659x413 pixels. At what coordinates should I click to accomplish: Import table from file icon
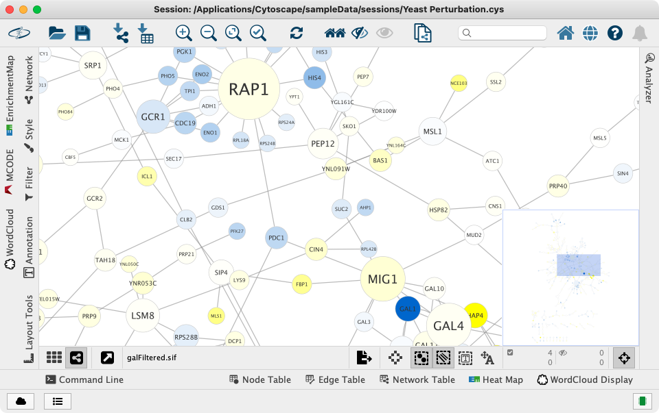coord(146,33)
